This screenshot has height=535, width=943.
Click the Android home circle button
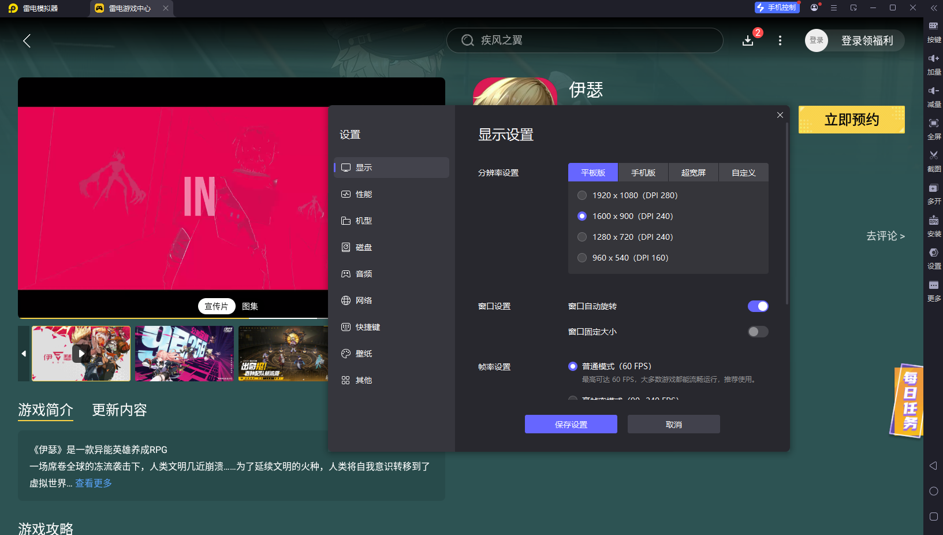pyautogui.click(x=933, y=491)
